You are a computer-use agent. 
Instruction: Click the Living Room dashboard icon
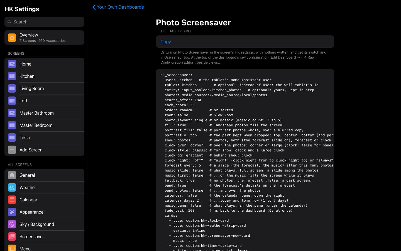(x=12, y=88)
